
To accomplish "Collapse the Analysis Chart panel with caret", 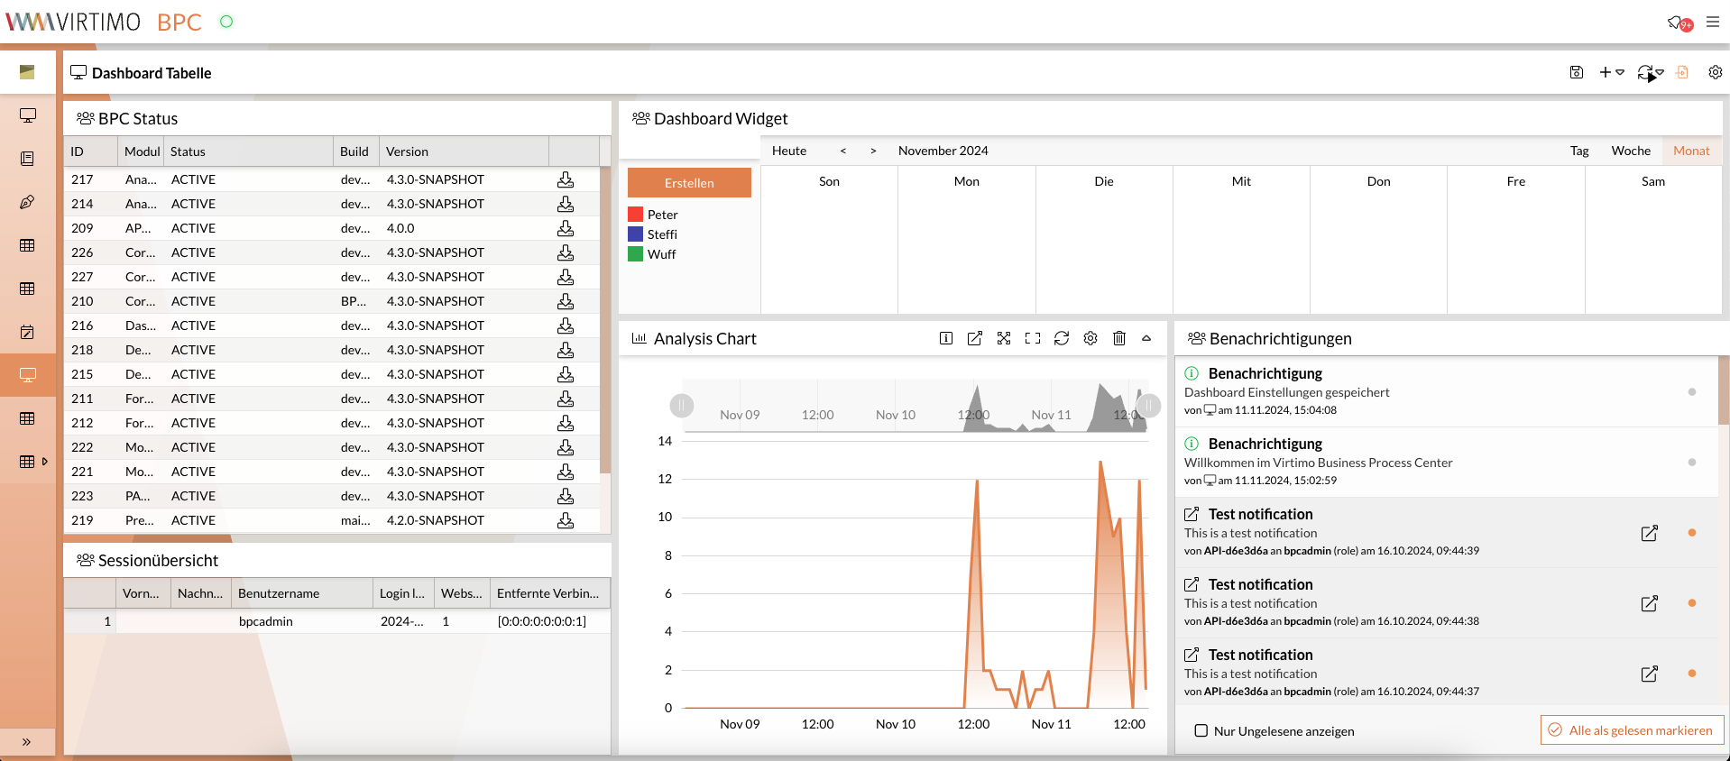I will pyautogui.click(x=1146, y=338).
